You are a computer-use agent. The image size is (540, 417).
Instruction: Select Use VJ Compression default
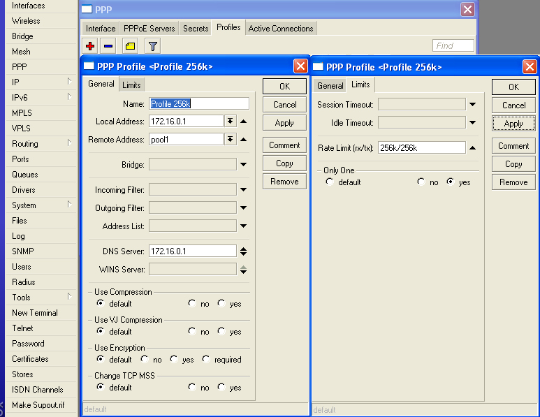click(x=100, y=331)
